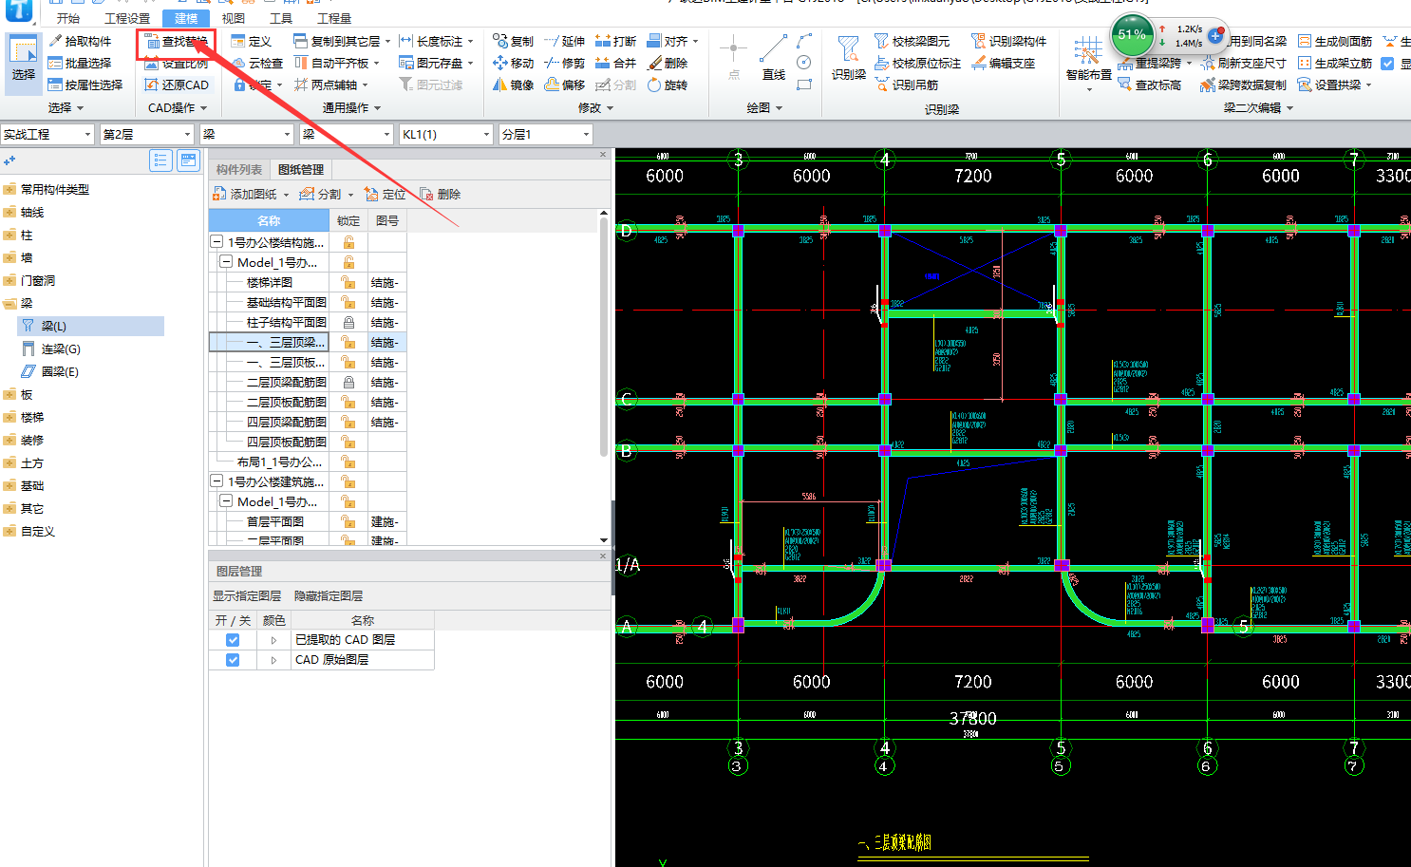The height and width of the screenshot is (867, 1411).
Task: Select the 镜像 mirror tool
Action: click(514, 85)
